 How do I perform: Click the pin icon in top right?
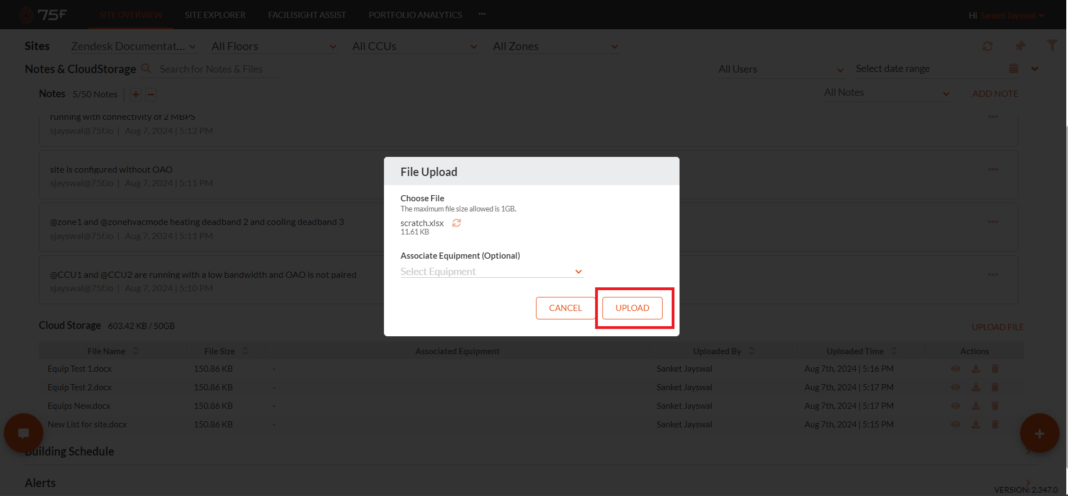point(1020,46)
